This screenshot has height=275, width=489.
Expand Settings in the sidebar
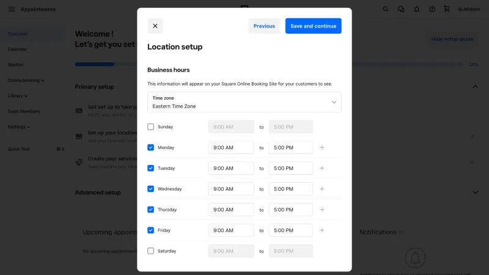click(x=19, y=127)
